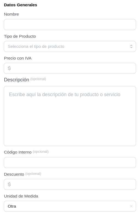Screen dimensions: 139x215
Task: Click the Precio con IVA label
Action: pos(18,58)
